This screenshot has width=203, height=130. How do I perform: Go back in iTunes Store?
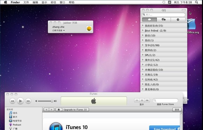coord(46,110)
